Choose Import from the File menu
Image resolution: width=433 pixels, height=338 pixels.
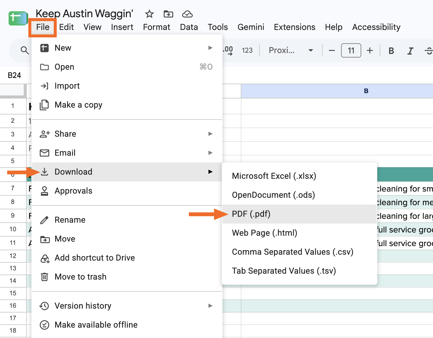tap(127, 86)
